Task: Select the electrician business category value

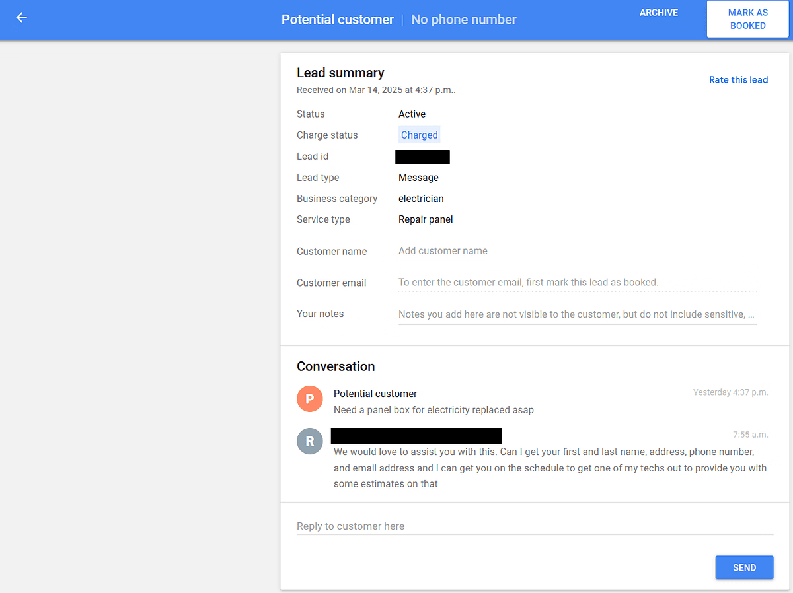Action: (x=421, y=199)
